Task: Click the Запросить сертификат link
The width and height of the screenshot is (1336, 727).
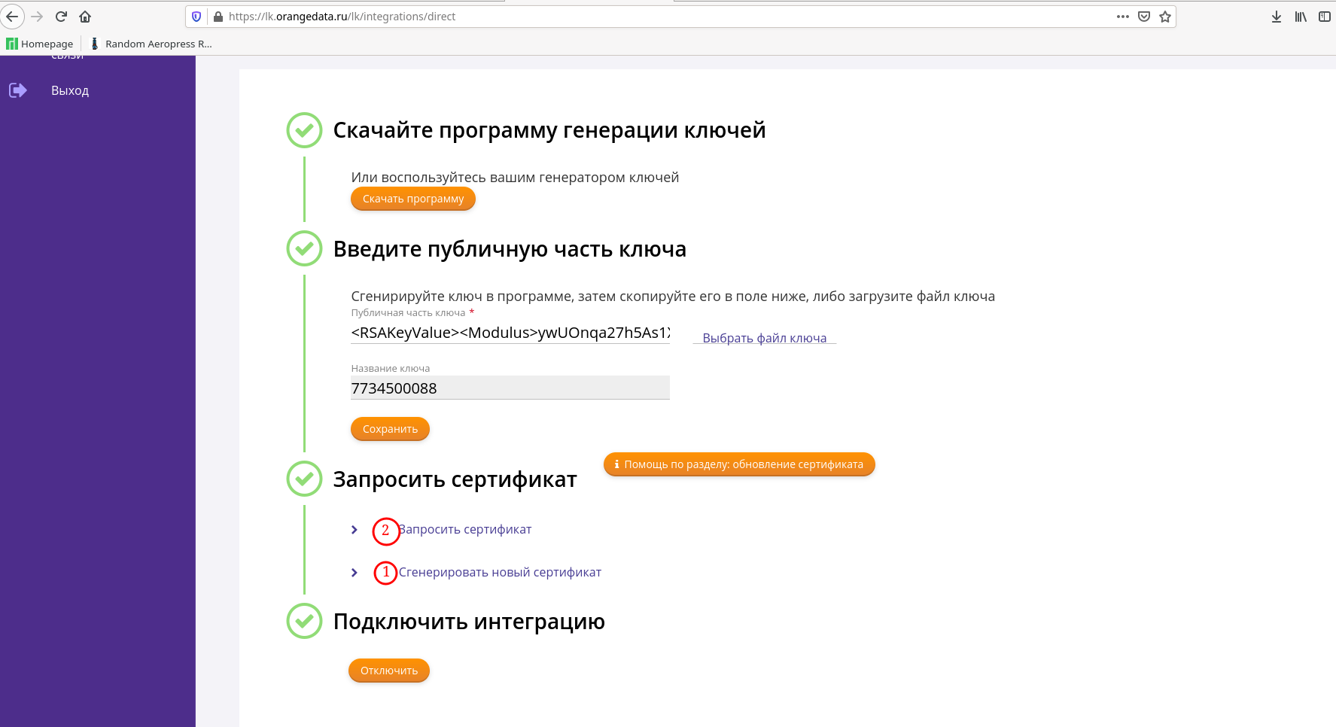Action: pos(465,530)
